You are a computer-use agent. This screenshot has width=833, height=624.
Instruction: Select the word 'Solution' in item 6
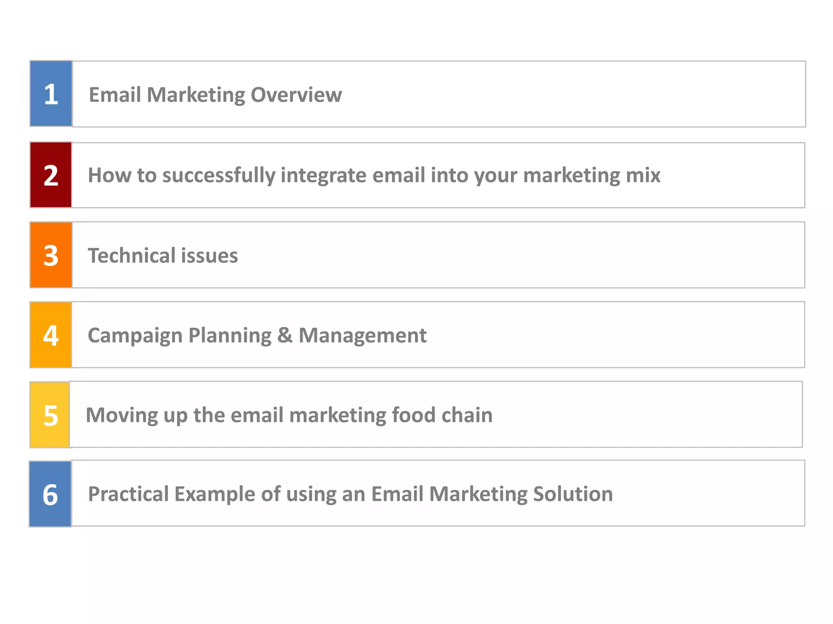click(573, 494)
